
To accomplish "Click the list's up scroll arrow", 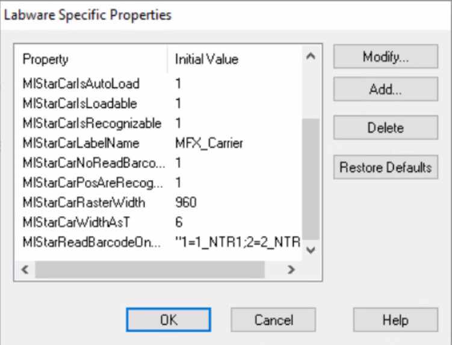I will click(311, 56).
